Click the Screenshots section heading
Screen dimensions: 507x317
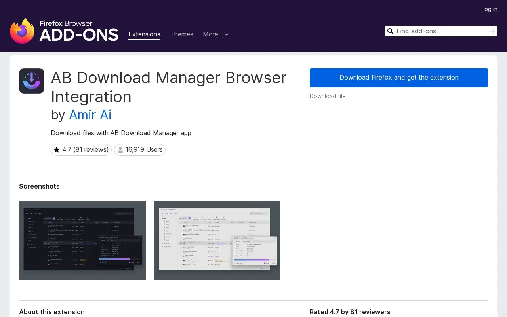point(39,187)
